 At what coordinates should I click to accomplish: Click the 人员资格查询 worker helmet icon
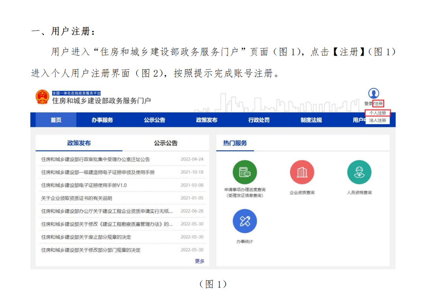tap(359, 172)
